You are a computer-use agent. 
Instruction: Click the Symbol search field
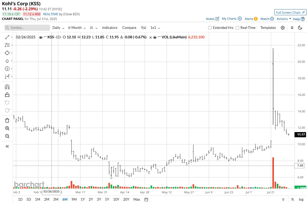27,28
